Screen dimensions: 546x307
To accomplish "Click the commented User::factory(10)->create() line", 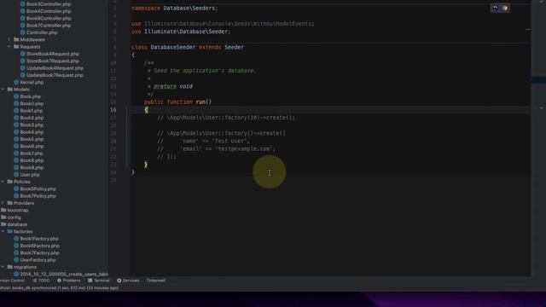I will 226,118.
